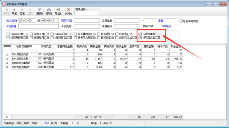Minimize the 会员剩余卡项查询 window
The image size is (229, 128).
point(209,4)
